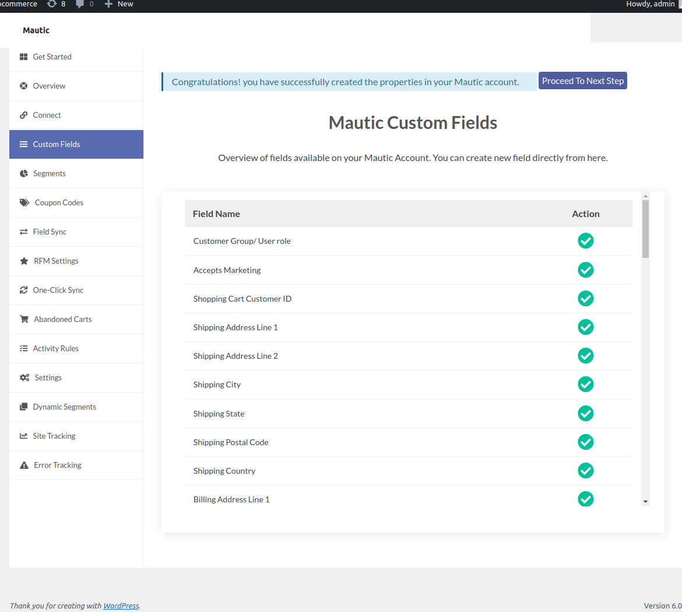The height and width of the screenshot is (612, 682).
Task: Switch to Dynamic Segments tab
Action: click(76, 407)
